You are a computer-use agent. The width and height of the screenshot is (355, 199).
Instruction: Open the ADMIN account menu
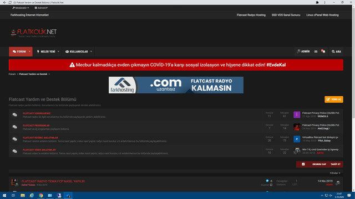click(303, 51)
